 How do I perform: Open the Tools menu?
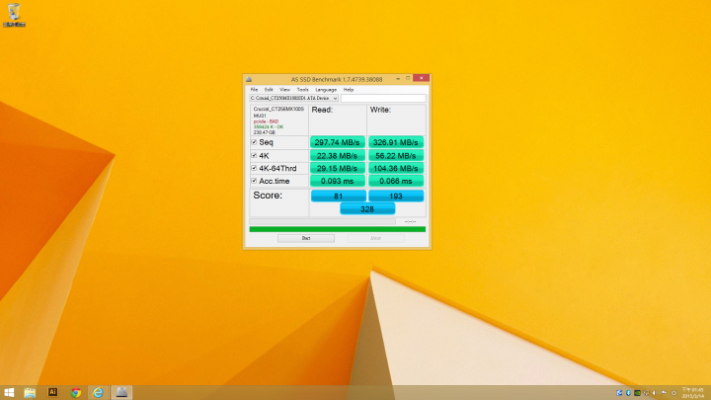click(302, 90)
